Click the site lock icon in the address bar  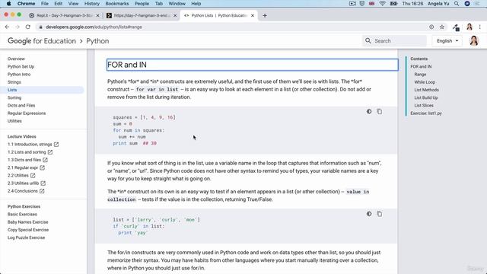click(40, 27)
